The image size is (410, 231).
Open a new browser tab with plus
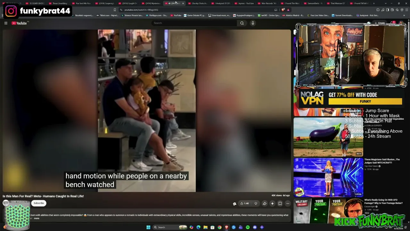(x=374, y=3)
